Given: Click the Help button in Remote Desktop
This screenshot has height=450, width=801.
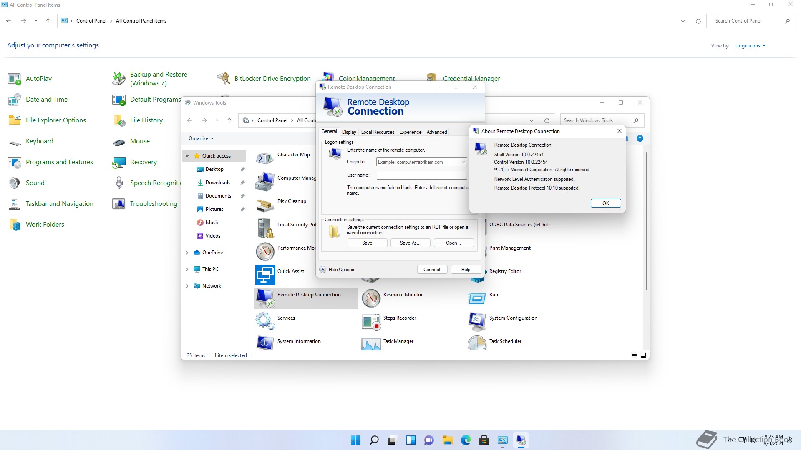Looking at the screenshot, I should [466, 270].
